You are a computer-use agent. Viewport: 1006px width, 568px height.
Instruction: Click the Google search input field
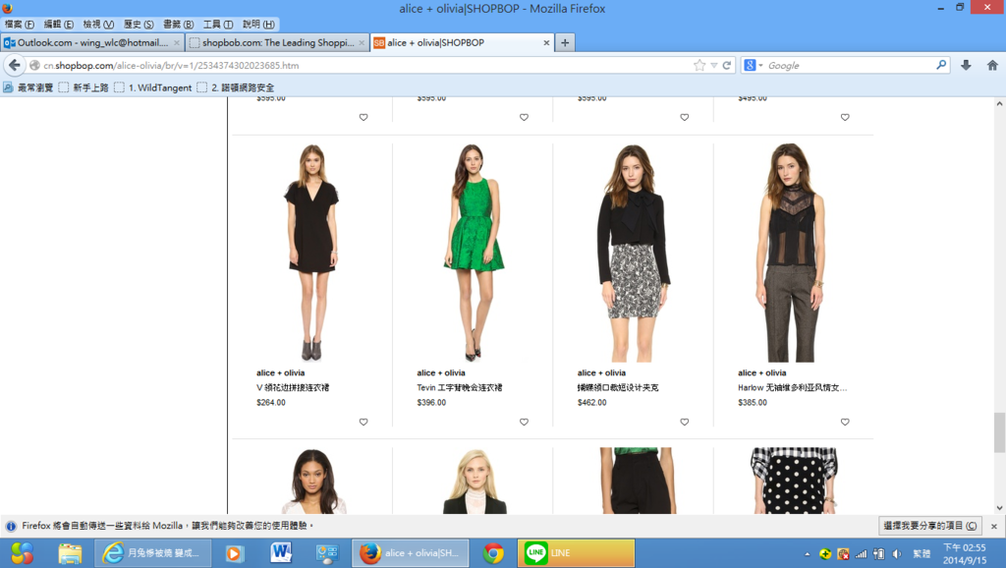pos(850,65)
